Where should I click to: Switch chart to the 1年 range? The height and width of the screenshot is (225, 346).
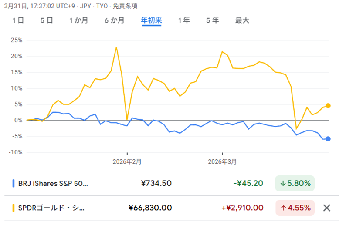184,20
